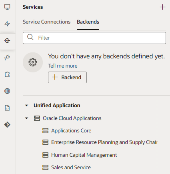The image size is (170, 174).
Task: Click the empty backends message text
Action: [106, 56]
